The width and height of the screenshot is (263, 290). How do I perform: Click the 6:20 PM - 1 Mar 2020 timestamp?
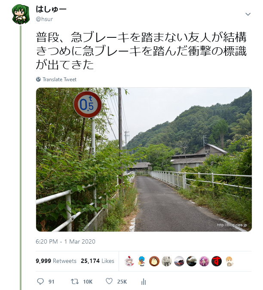click(x=65, y=241)
